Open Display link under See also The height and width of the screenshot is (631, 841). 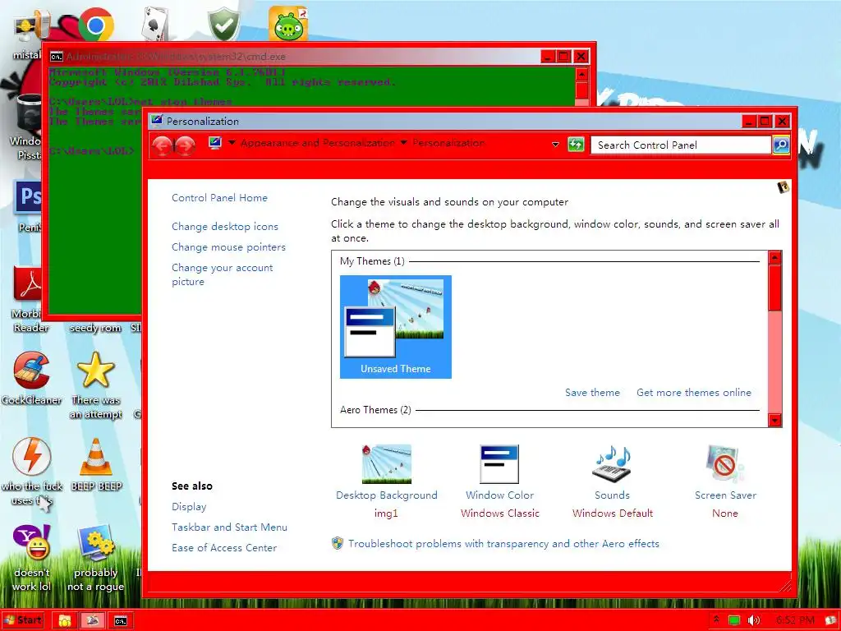189,506
